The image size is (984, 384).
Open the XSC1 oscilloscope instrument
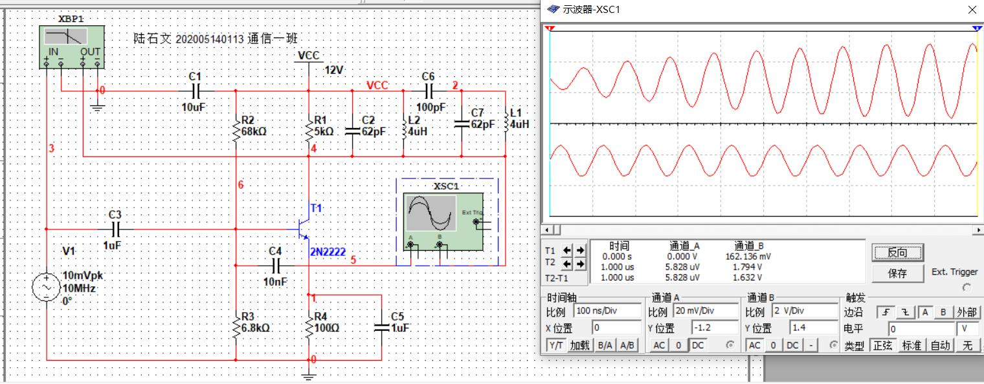pos(443,220)
